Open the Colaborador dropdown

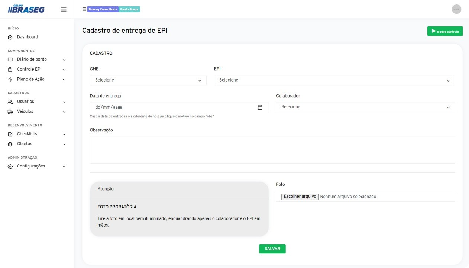coord(365,107)
